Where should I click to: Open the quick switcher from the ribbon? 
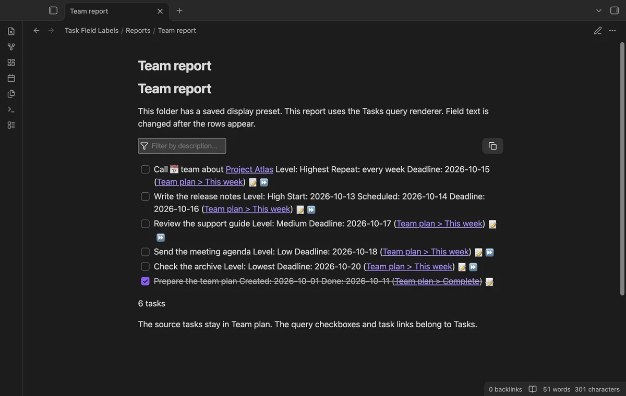click(11, 31)
